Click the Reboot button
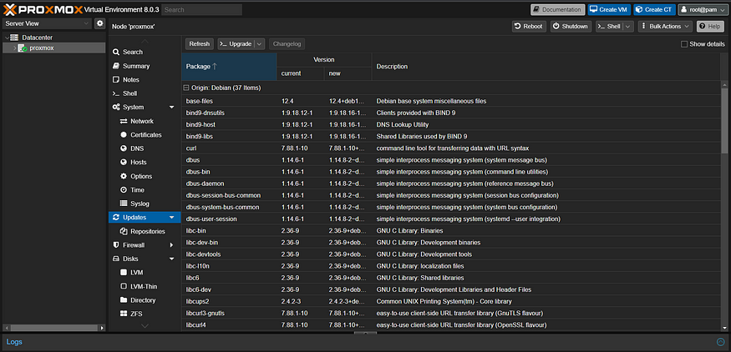This screenshot has height=352, width=731. click(x=529, y=27)
